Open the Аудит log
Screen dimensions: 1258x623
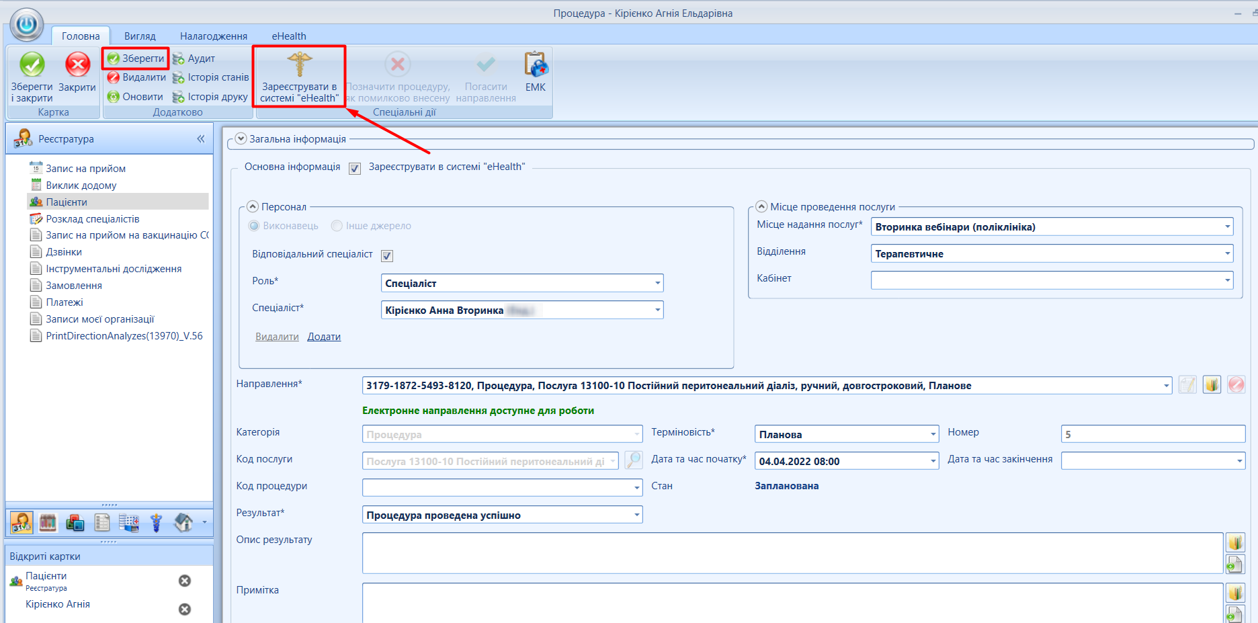[194, 58]
